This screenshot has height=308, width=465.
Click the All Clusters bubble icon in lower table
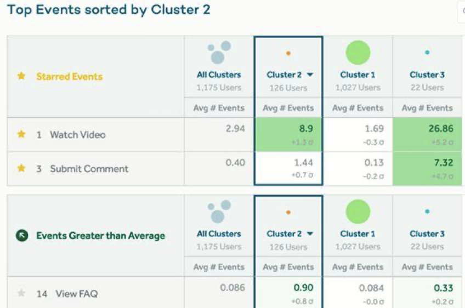tap(219, 212)
